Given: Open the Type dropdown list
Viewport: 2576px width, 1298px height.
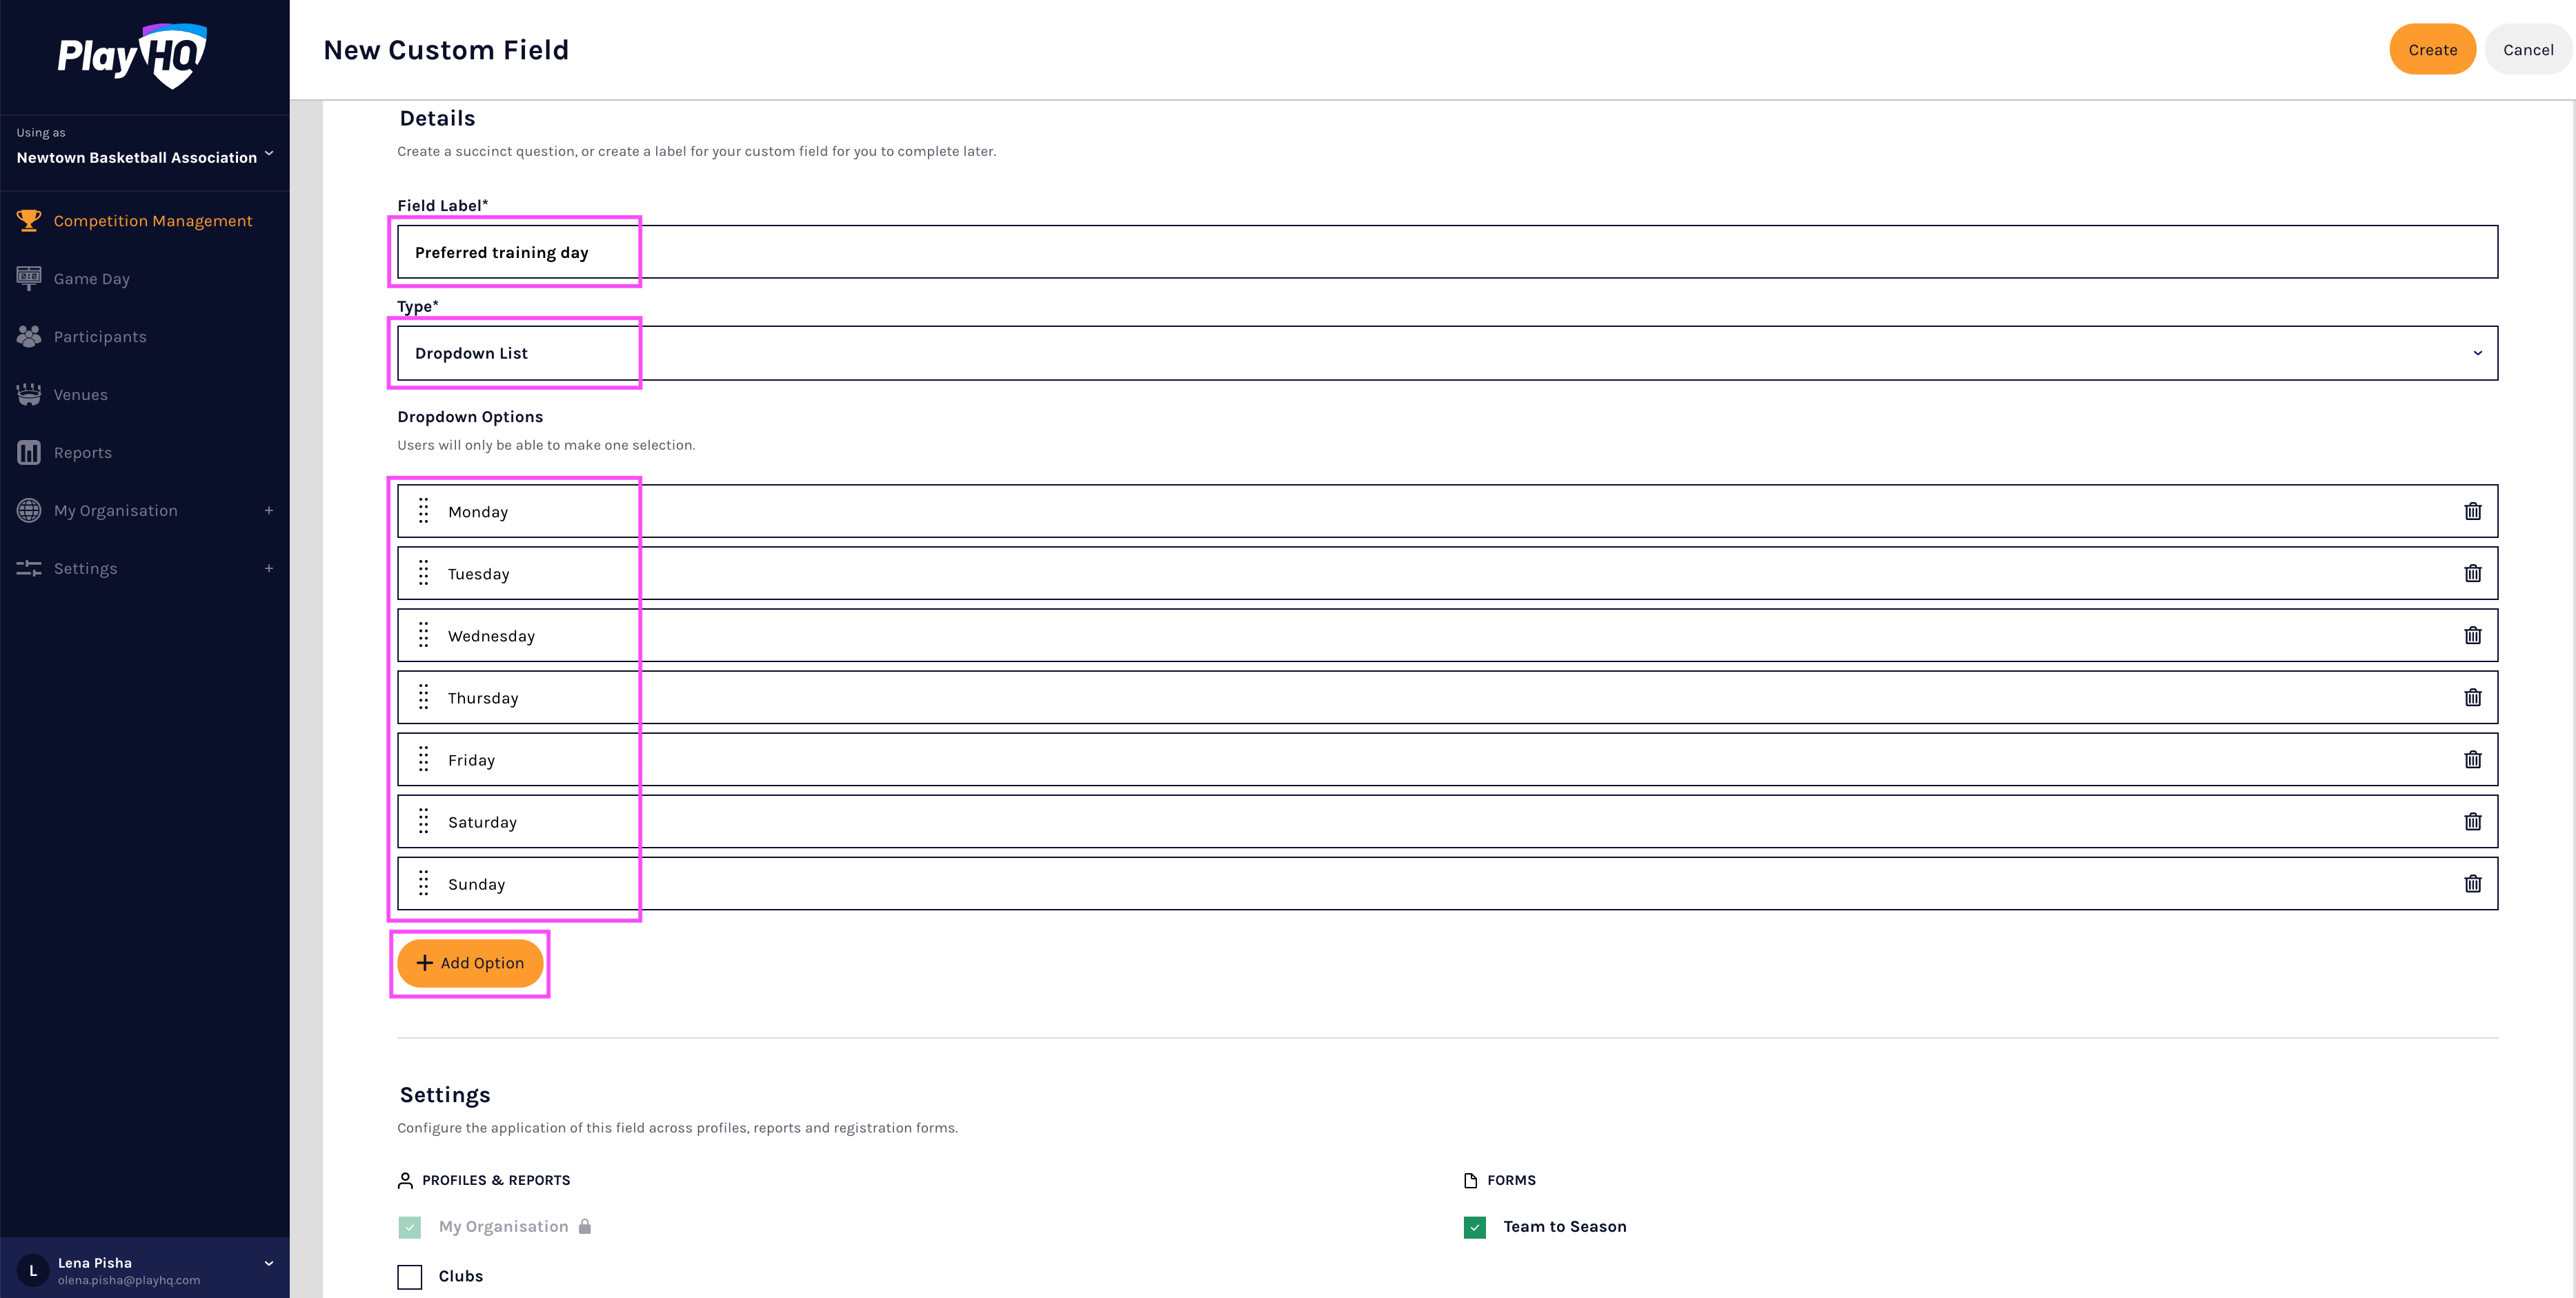Looking at the screenshot, I should (1446, 353).
